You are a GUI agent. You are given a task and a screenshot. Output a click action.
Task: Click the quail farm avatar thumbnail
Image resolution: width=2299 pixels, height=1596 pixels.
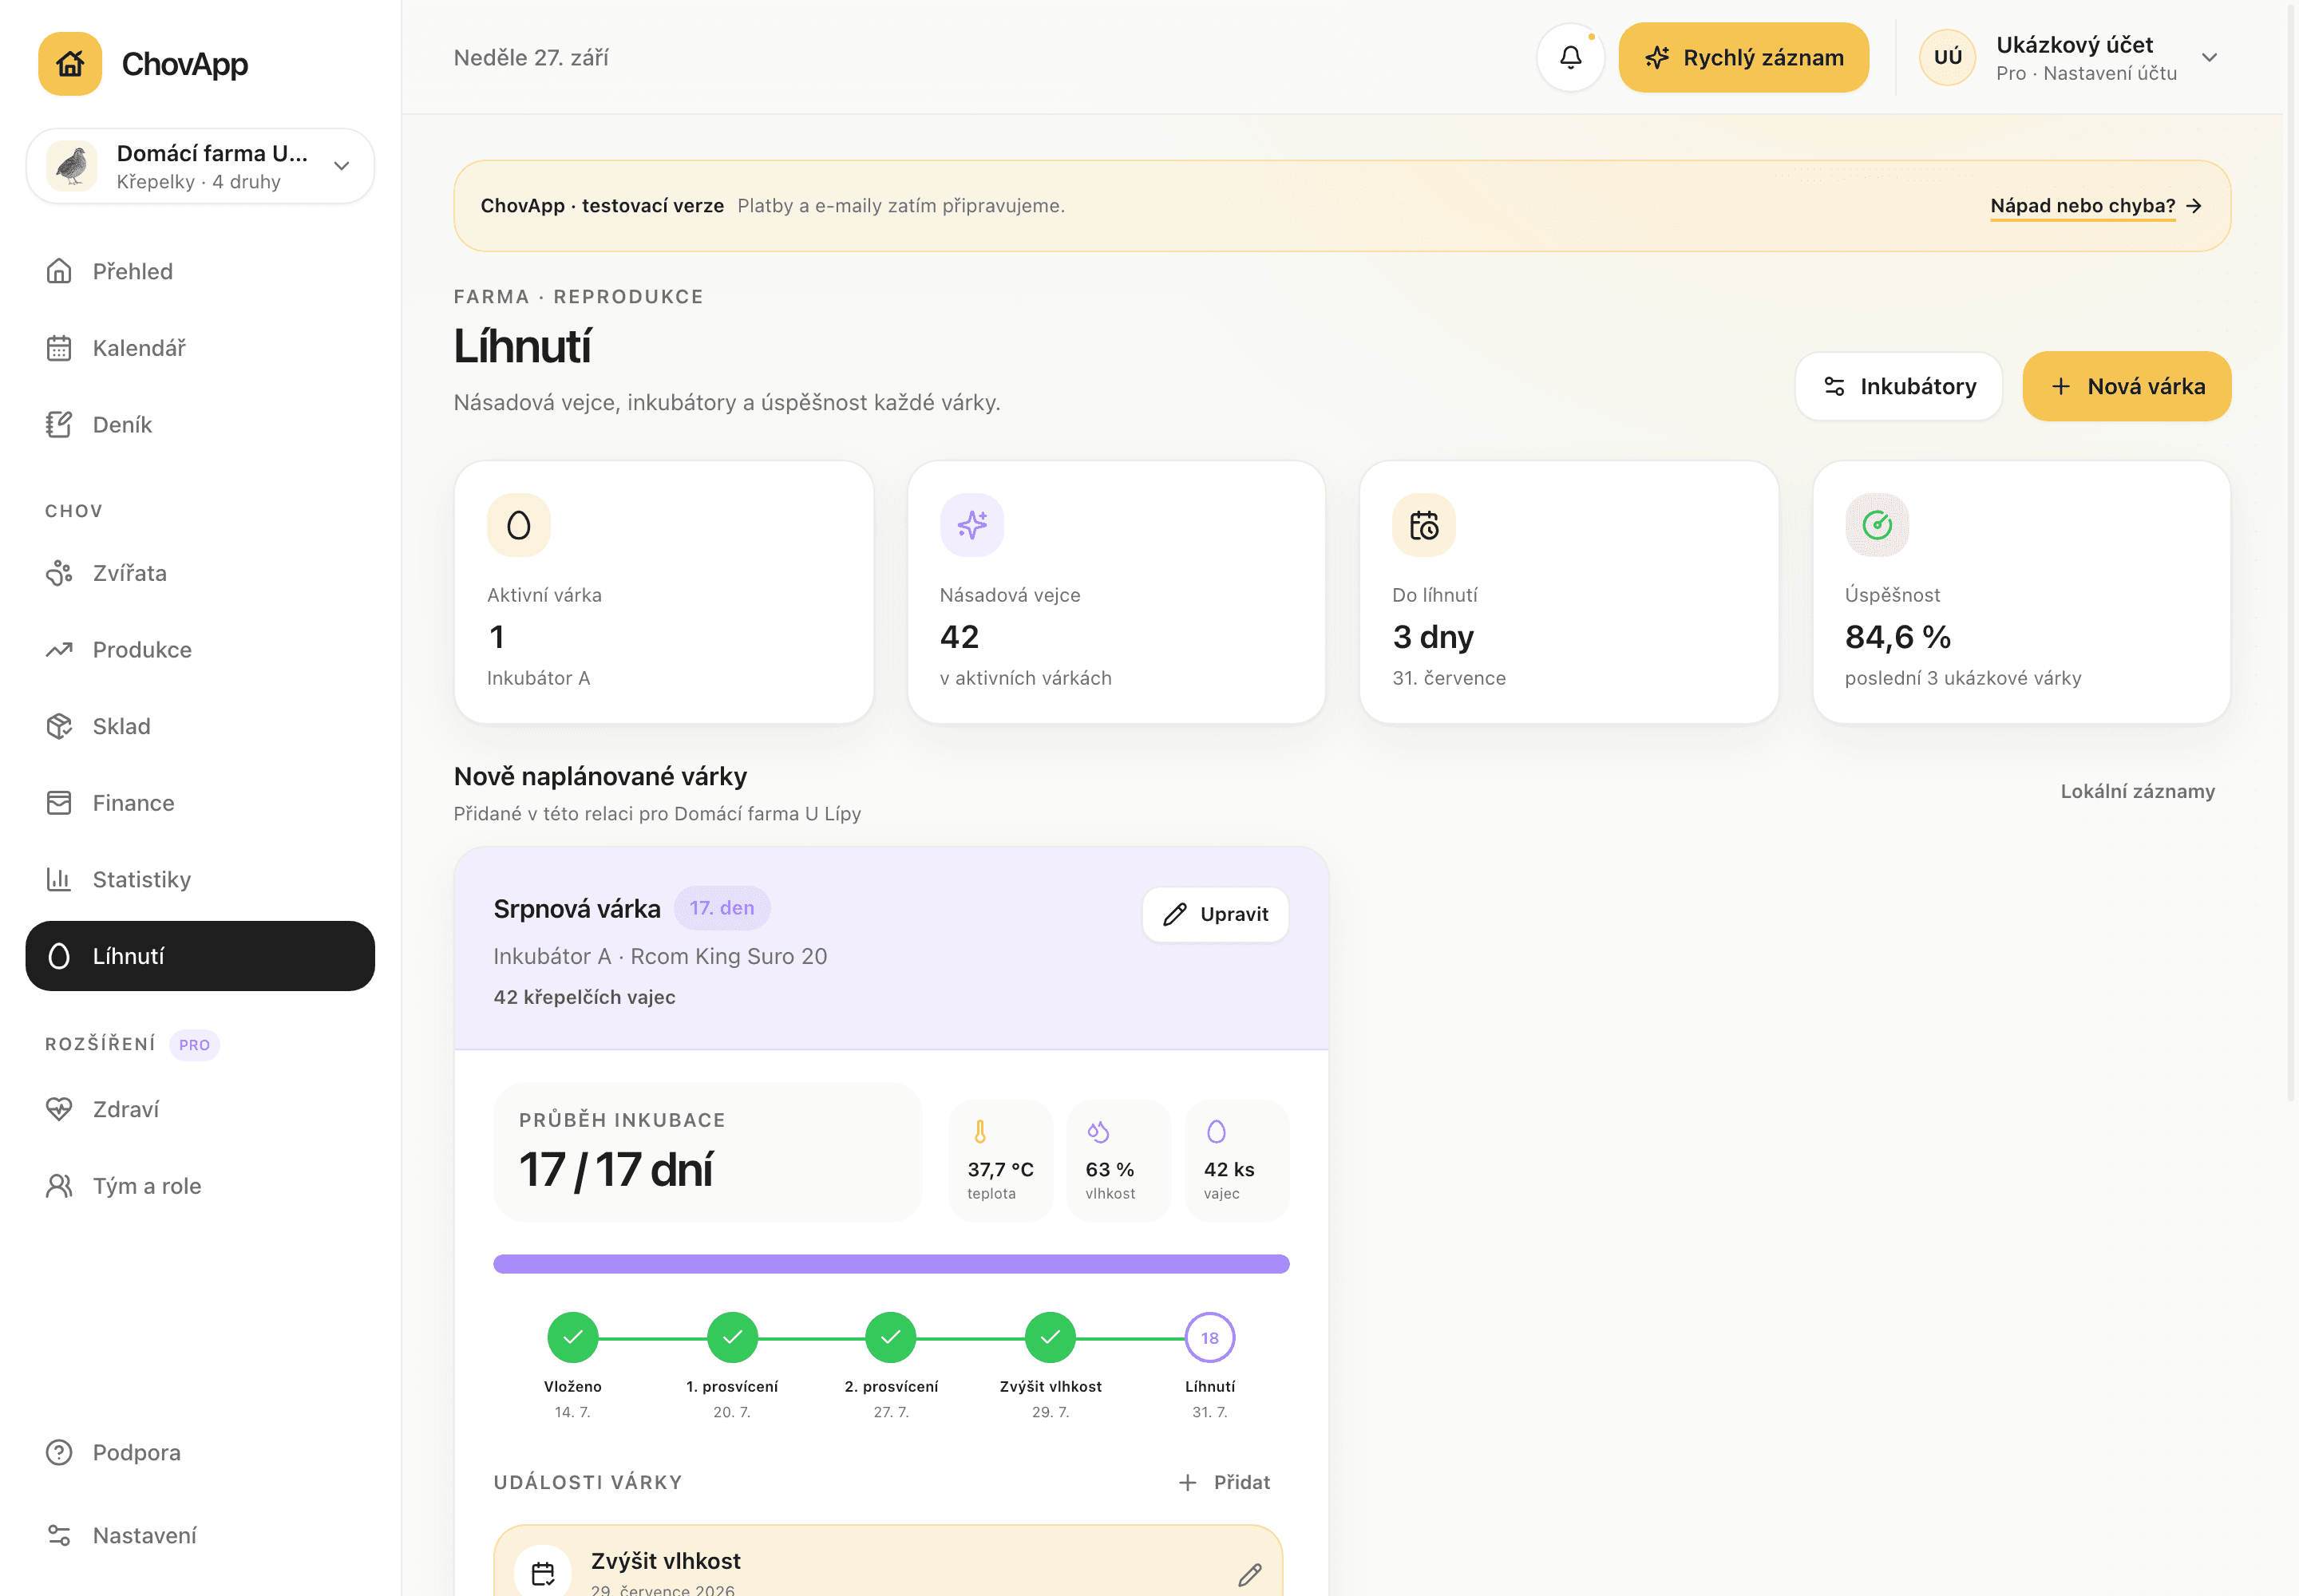tap(72, 166)
